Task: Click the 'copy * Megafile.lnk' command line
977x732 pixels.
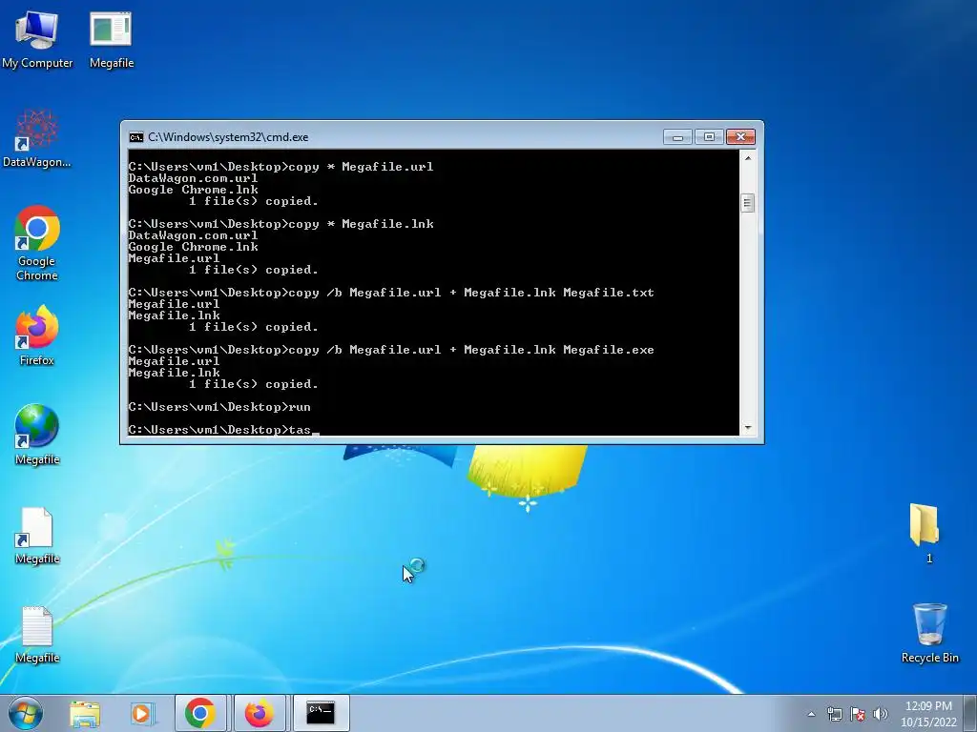Action: (281, 224)
